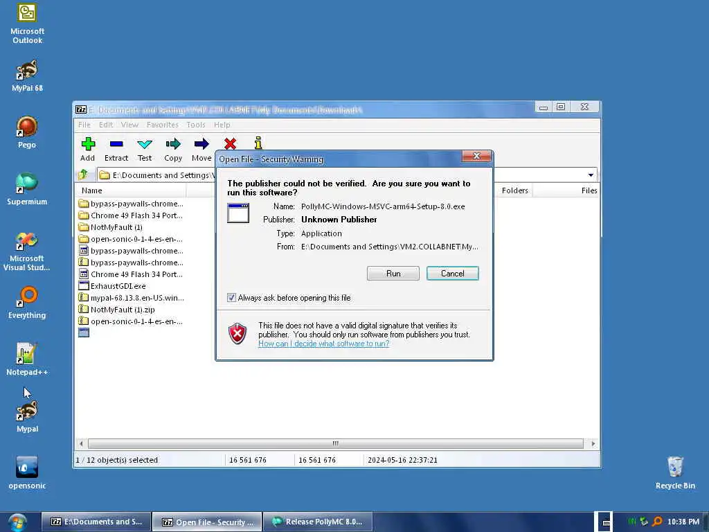The height and width of the screenshot is (532, 709).
Task: Uncheck Always ask before opening this file
Action: tap(231, 297)
